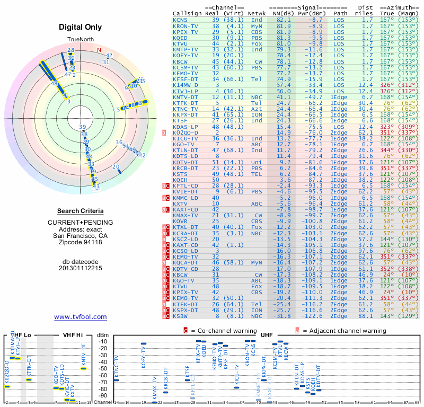Click the channel 48 bar on radar plot
Image resolution: width=424 pixels, height=407 pixels.
pyautogui.click(x=54, y=79)
